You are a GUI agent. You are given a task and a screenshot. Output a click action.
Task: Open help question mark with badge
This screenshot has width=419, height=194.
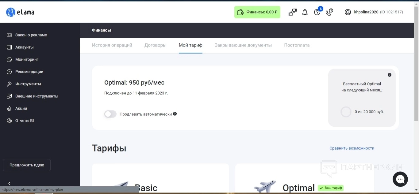318,12
